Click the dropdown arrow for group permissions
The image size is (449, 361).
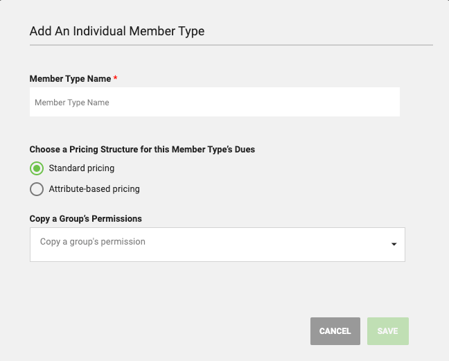pyautogui.click(x=394, y=244)
